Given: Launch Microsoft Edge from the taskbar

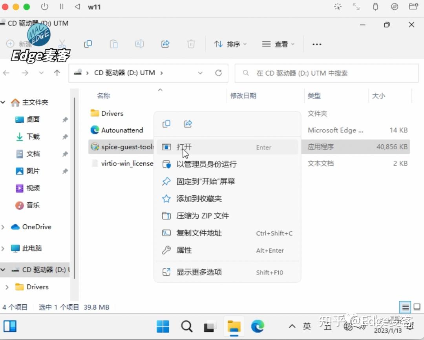Looking at the screenshot, I should 258,326.
